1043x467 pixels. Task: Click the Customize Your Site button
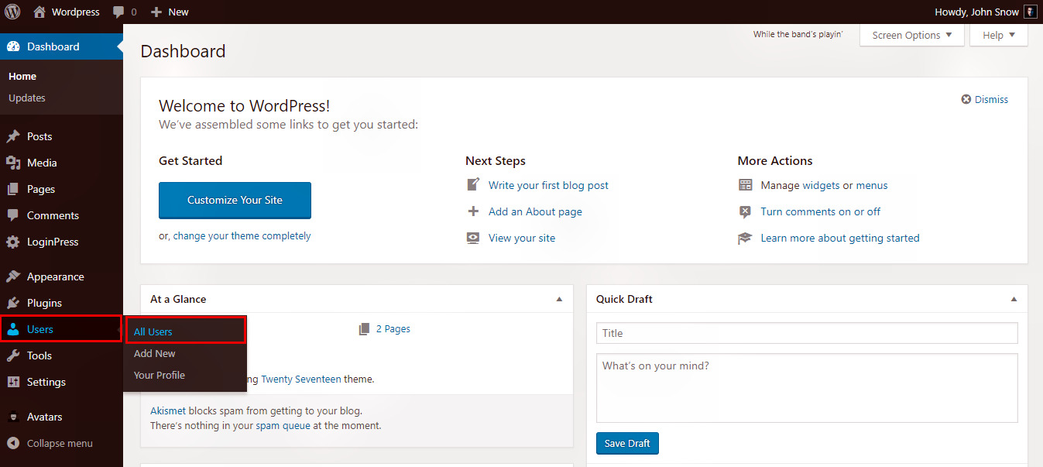[x=235, y=201]
